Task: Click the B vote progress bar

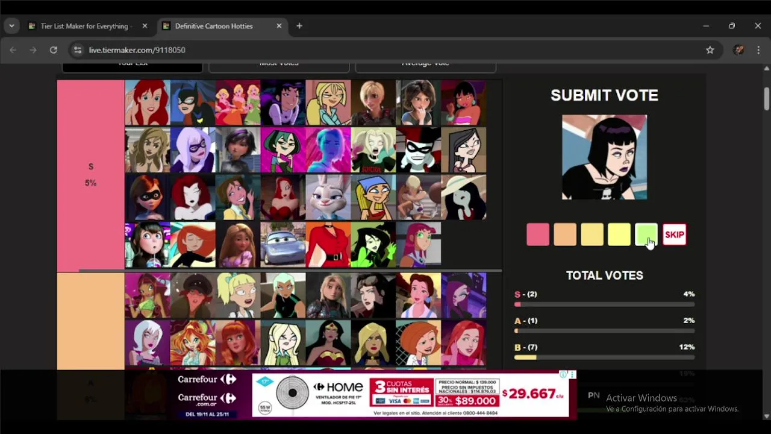Action: [604, 357]
